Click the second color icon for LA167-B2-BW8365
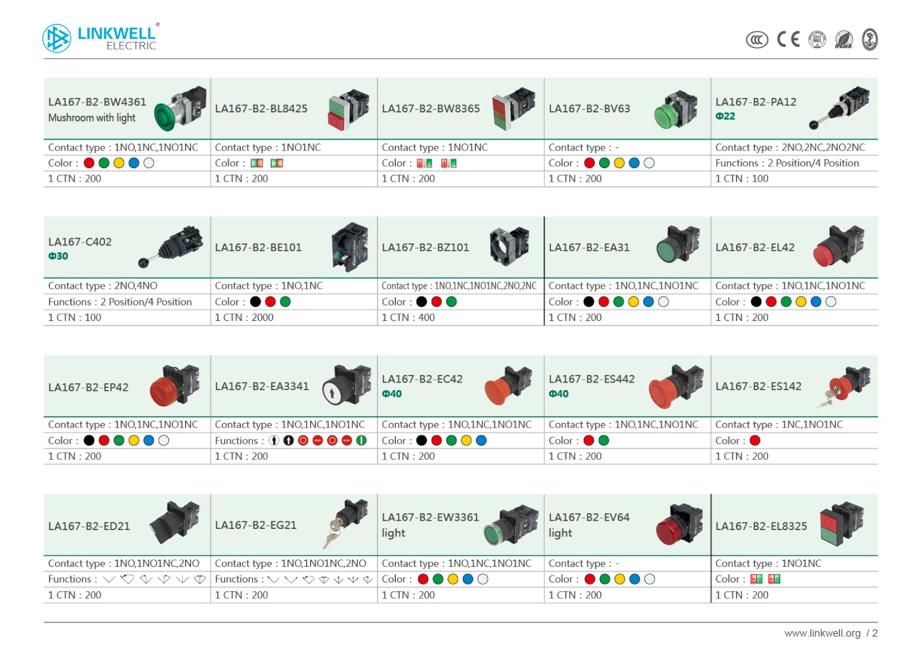 pos(449,163)
